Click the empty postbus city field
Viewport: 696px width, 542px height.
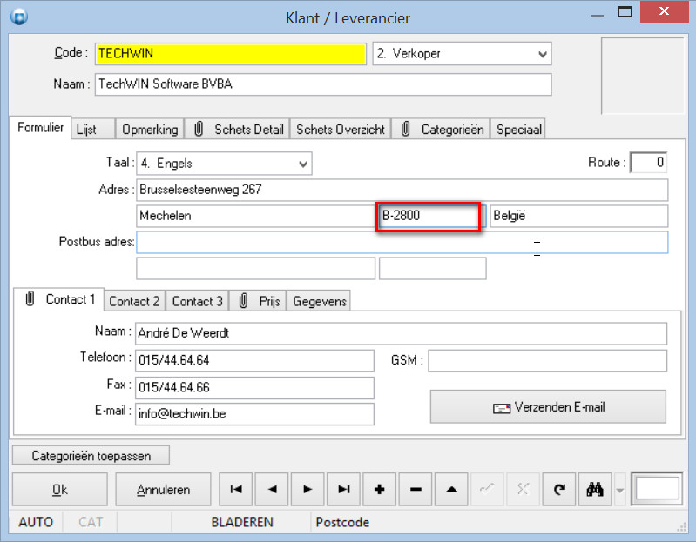(x=256, y=269)
